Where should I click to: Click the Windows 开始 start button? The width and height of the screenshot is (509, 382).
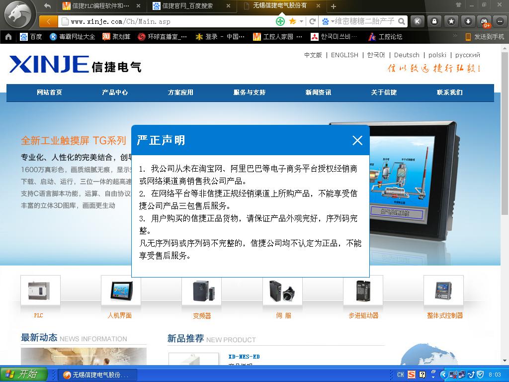click(23, 375)
